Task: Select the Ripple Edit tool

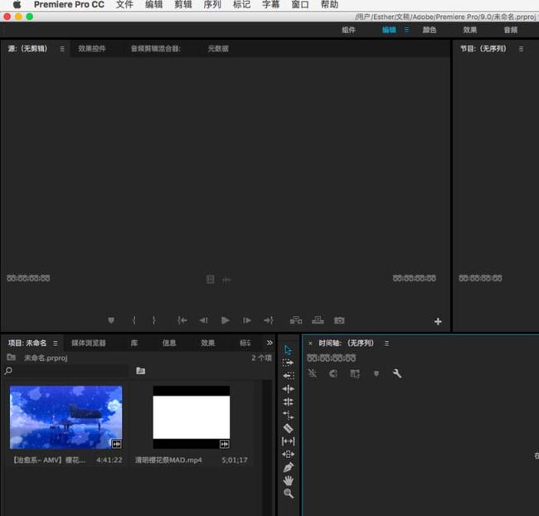Action: [x=288, y=389]
